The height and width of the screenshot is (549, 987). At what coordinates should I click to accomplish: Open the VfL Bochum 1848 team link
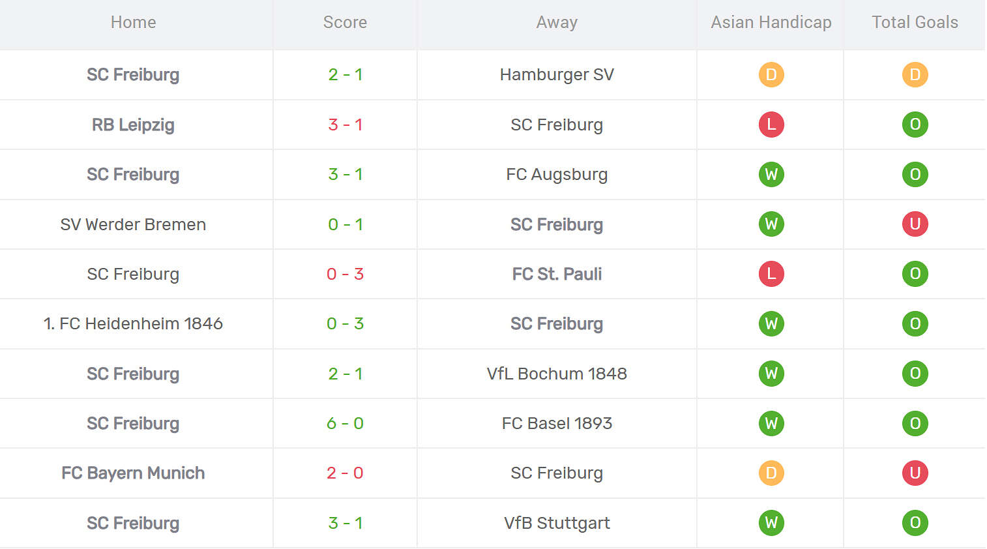click(557, 374)
